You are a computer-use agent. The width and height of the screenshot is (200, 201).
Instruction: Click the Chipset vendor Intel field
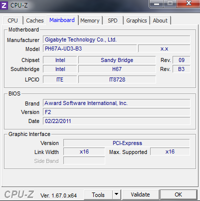(x=60, y=60)
